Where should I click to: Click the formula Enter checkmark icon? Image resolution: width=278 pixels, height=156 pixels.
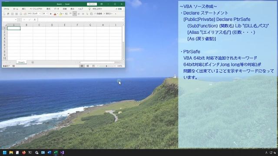click(x=30, y=19)
